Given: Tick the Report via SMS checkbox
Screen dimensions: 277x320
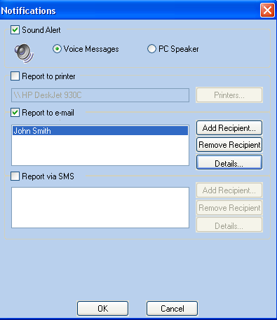Looking at the screenshot, I should 15,176.
